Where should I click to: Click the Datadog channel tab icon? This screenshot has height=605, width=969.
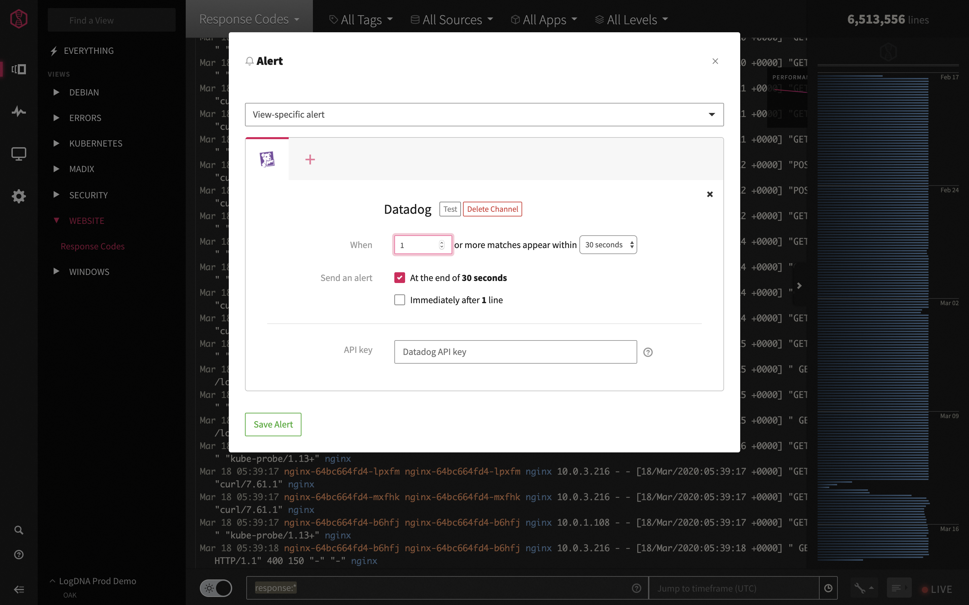coord(267,159)
